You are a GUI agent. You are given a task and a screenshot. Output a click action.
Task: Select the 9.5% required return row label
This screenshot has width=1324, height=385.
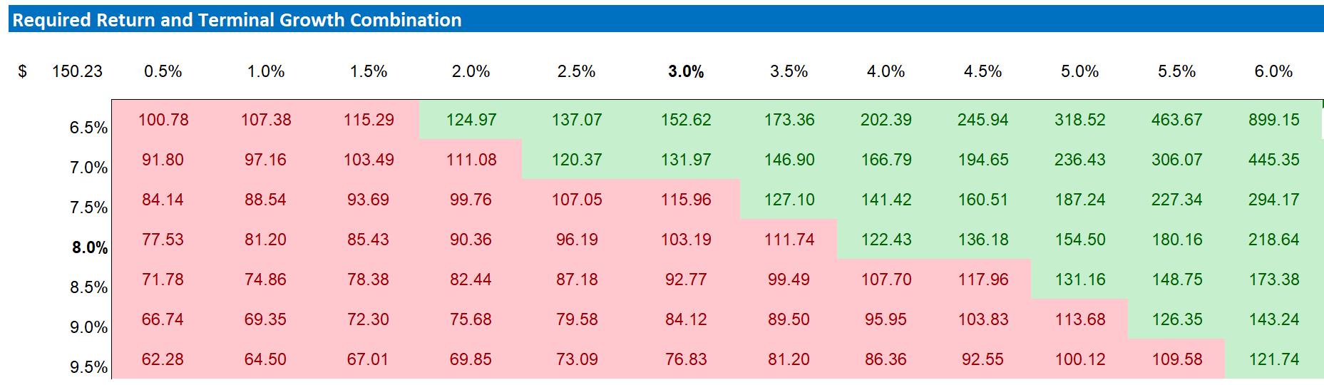(89, 367)
